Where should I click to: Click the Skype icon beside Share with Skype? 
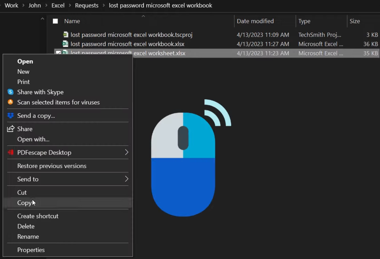(x=10, y=92)
